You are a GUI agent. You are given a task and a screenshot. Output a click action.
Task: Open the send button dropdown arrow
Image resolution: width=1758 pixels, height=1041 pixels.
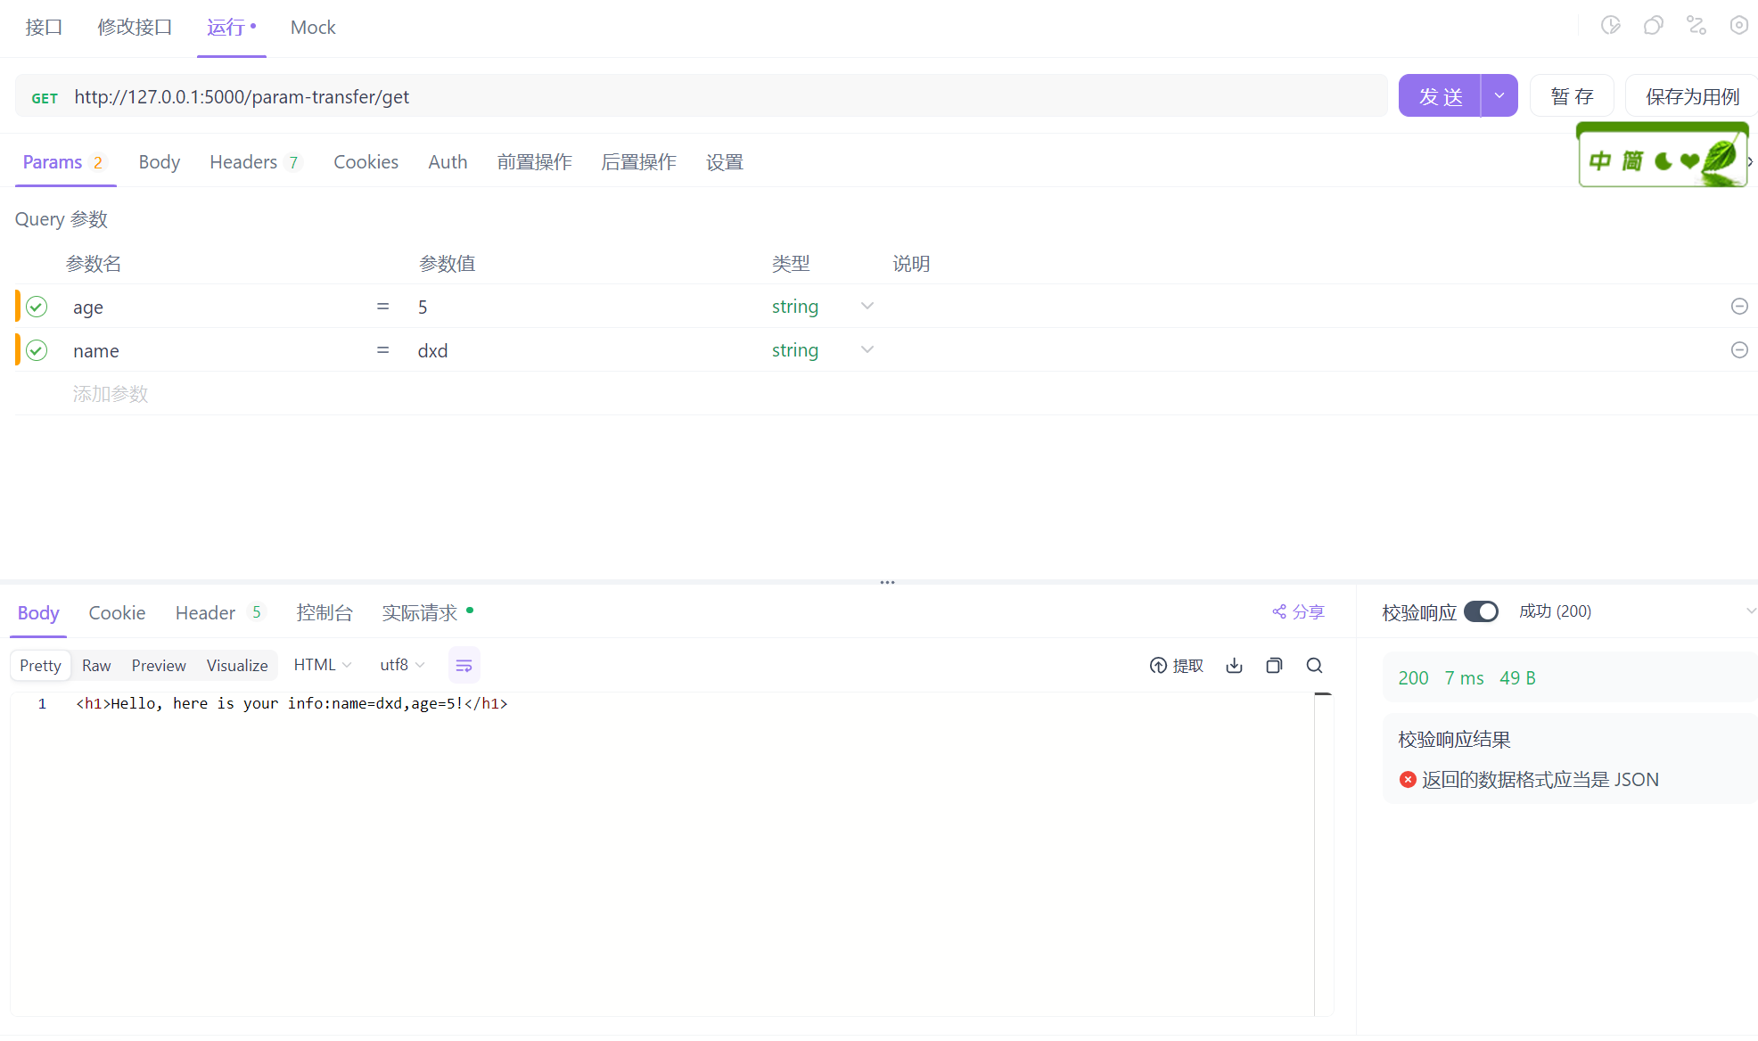(1499, 96)
